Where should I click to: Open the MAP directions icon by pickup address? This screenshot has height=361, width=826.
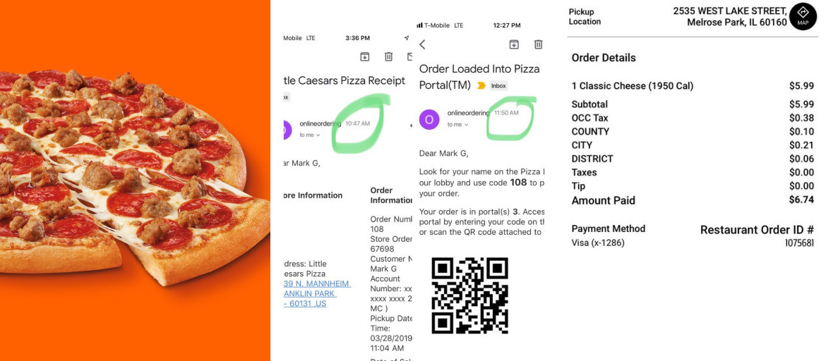pyautogui.click(x=803, y=16)
